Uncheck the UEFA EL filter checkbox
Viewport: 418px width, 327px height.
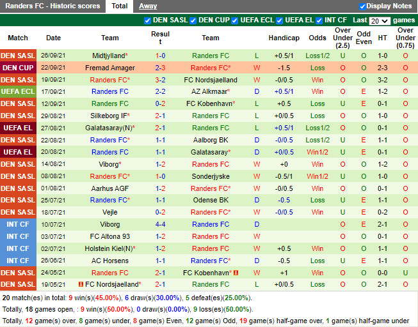pos(279,20)
